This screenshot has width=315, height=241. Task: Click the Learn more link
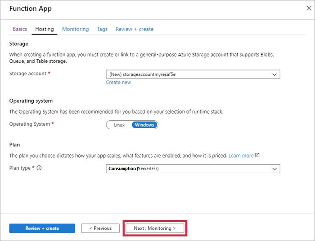[241, 156]
